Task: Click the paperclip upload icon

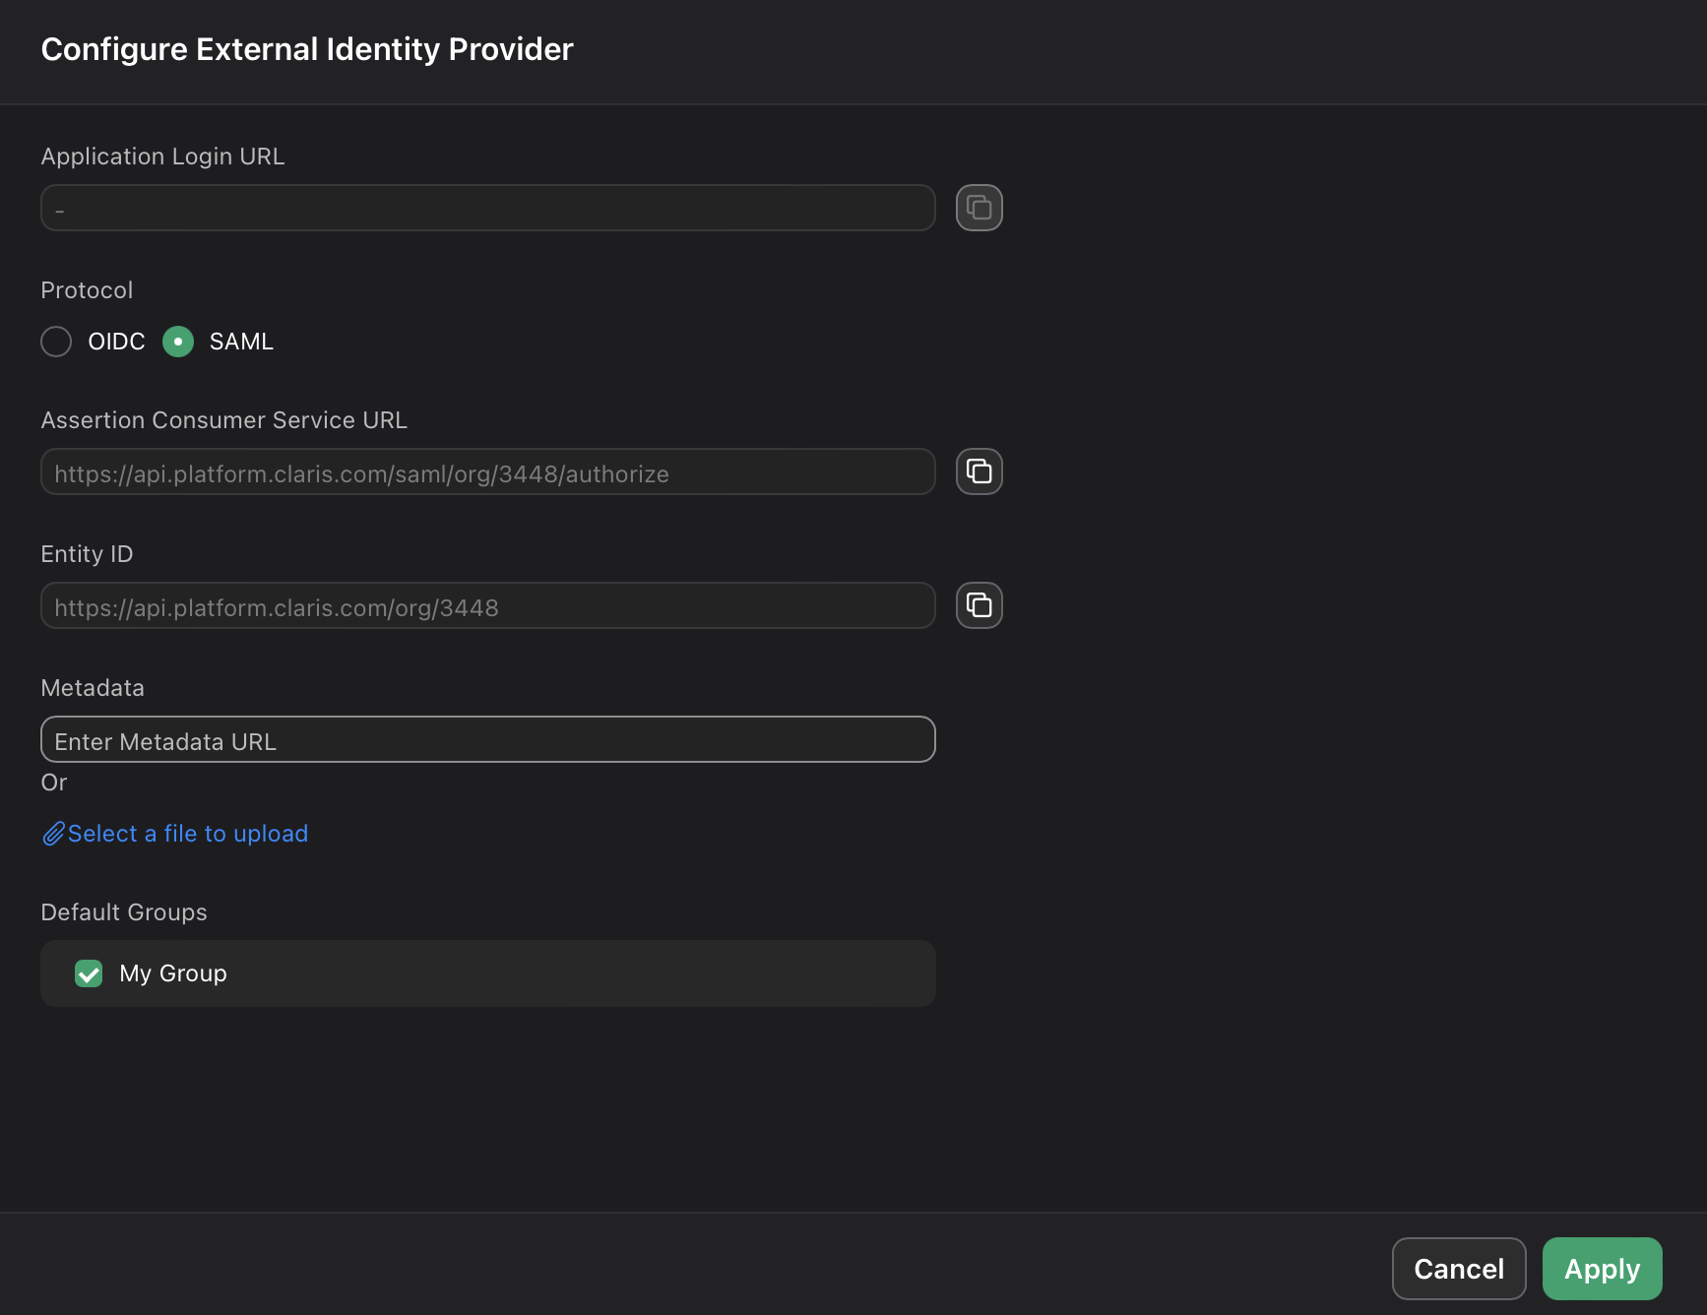Action: pos(53,833)
